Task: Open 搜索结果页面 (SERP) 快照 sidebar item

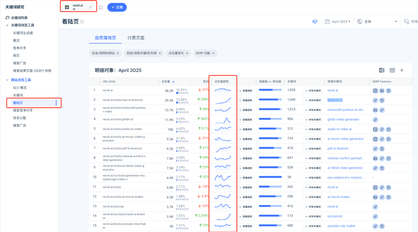Action: [32, 70]
